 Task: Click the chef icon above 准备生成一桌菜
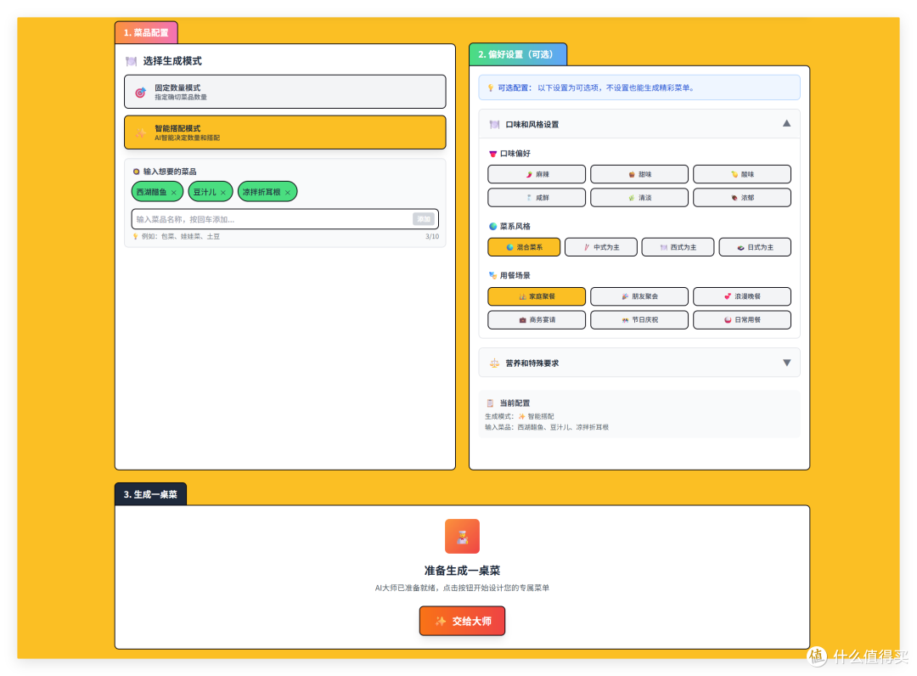point(462,536)
